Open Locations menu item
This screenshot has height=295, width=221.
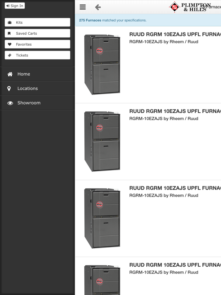coord(37,88)
